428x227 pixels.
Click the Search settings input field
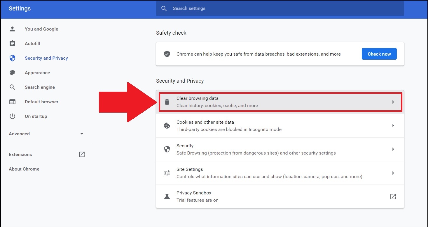(x=280, y=8)
